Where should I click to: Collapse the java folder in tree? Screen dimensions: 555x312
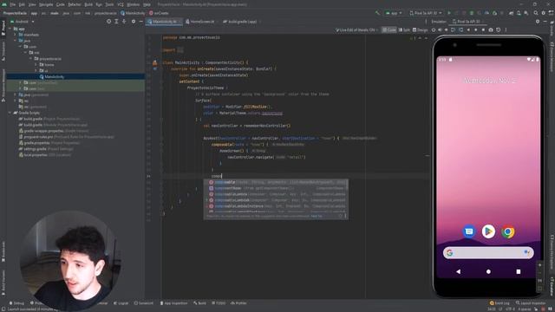point(16,41)
